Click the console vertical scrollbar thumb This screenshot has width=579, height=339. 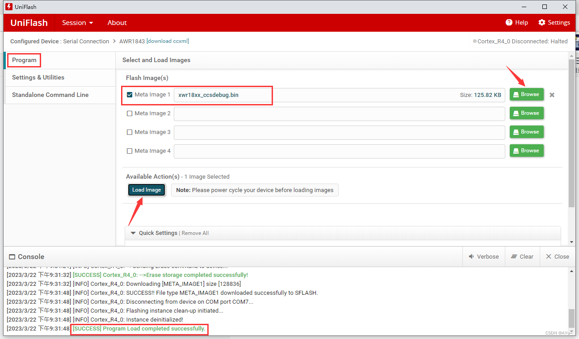pyautogui.click(x=571, y=318)
